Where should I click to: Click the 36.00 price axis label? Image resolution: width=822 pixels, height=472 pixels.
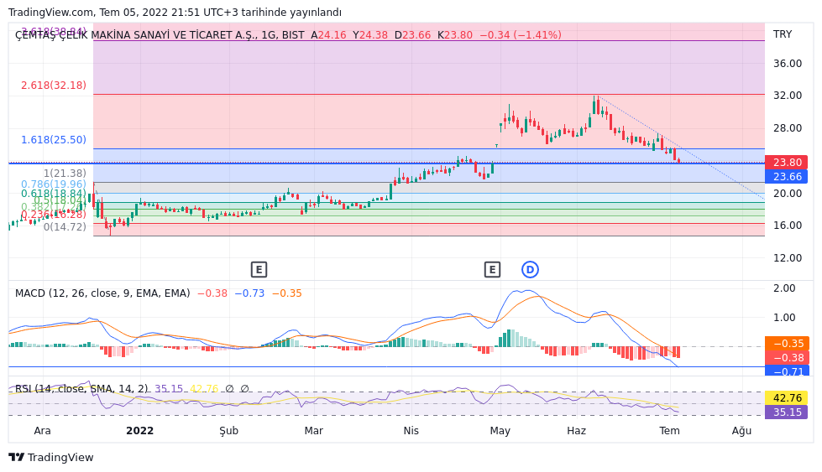click(788, 64)
